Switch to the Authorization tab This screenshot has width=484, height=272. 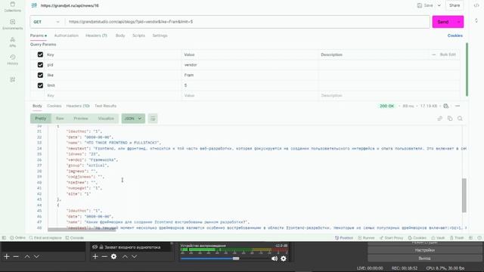coord(67,36)
